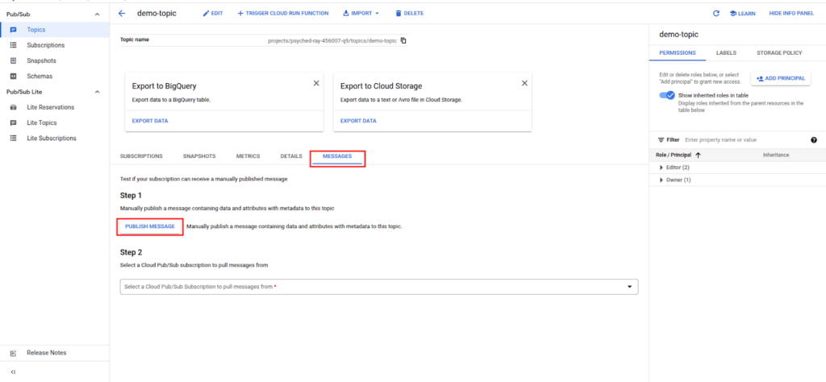Click the Learn button

point(743,14)
